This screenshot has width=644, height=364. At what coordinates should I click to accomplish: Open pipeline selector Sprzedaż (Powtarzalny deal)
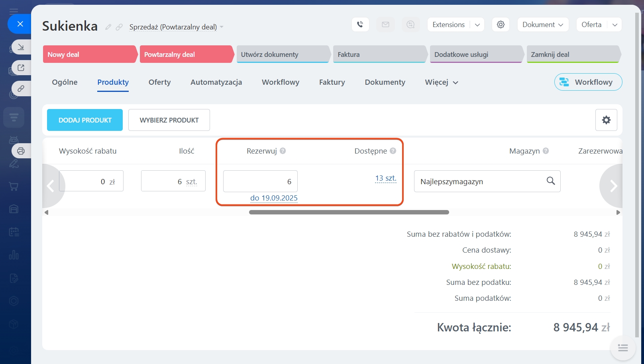176,27
